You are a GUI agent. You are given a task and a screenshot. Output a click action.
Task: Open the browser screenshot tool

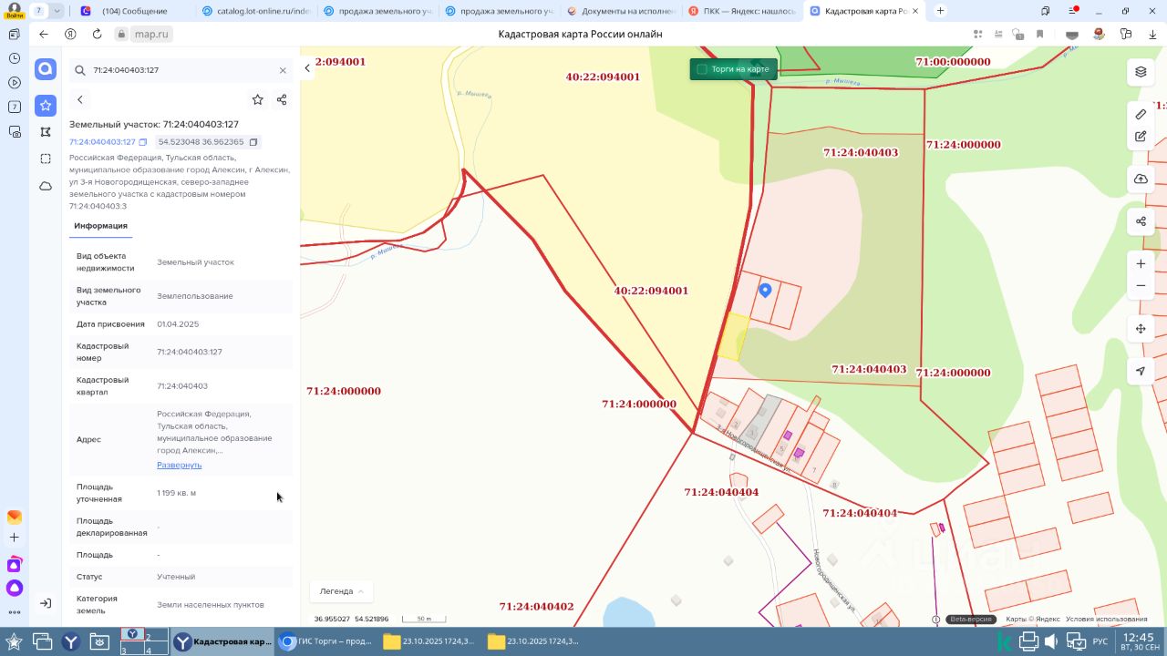point(15,132)
